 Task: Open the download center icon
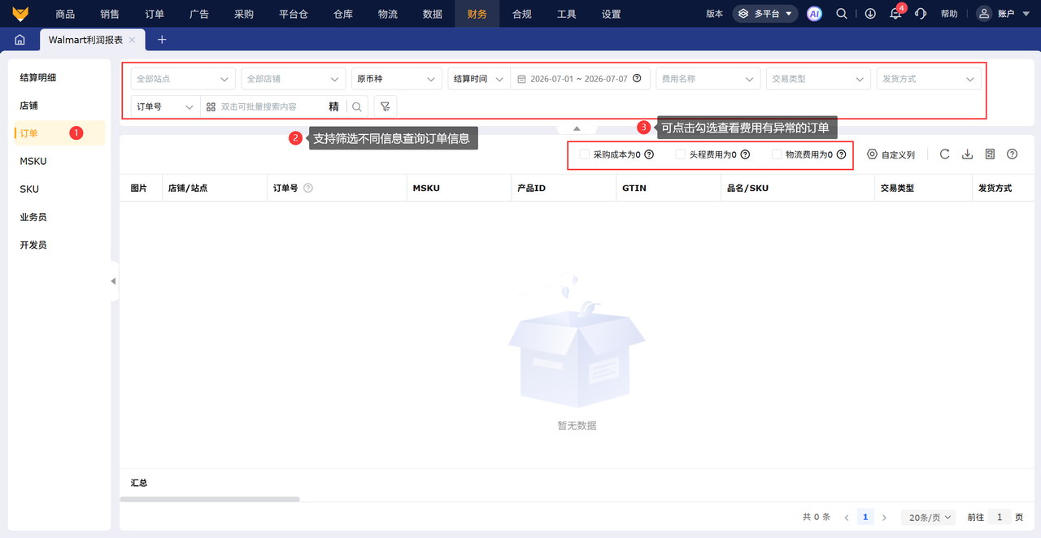click(x=870, y=14)
